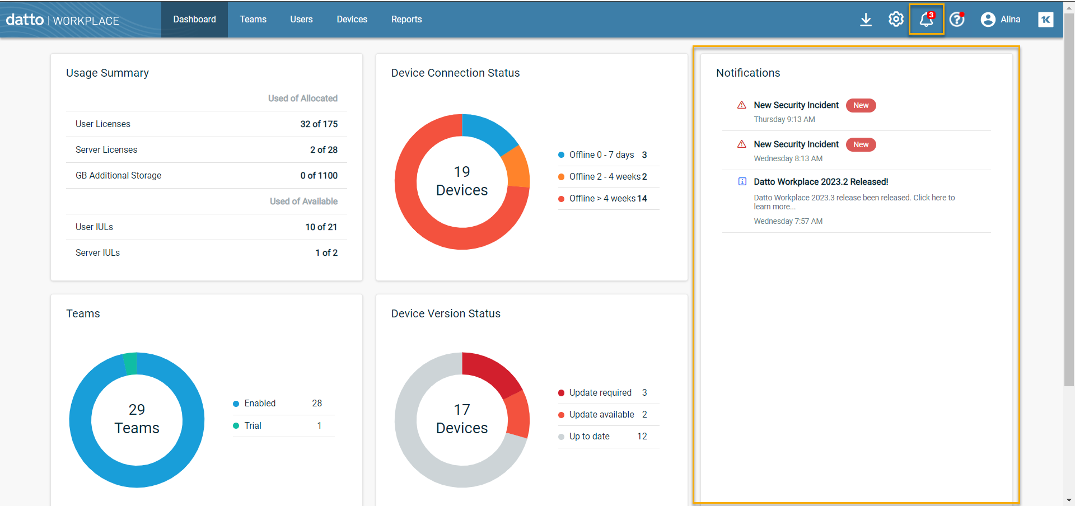Click the release notification info icon

[x=742, y=181]
